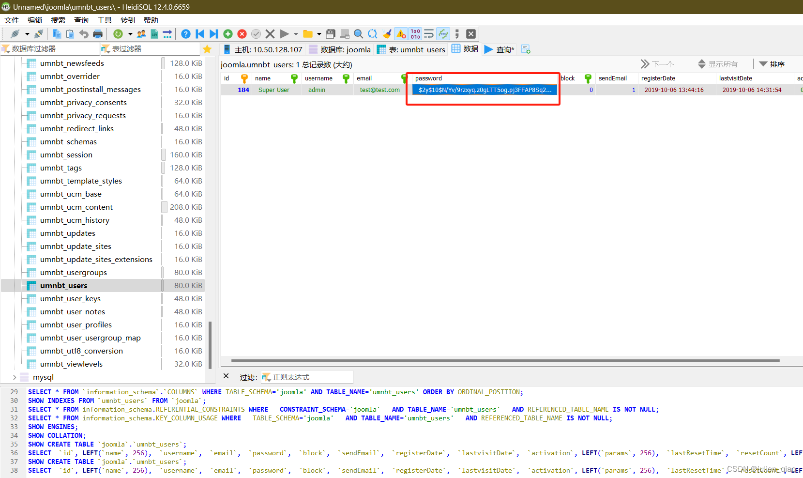Open dropdown arrow next to connect icon

coord(27,34)
